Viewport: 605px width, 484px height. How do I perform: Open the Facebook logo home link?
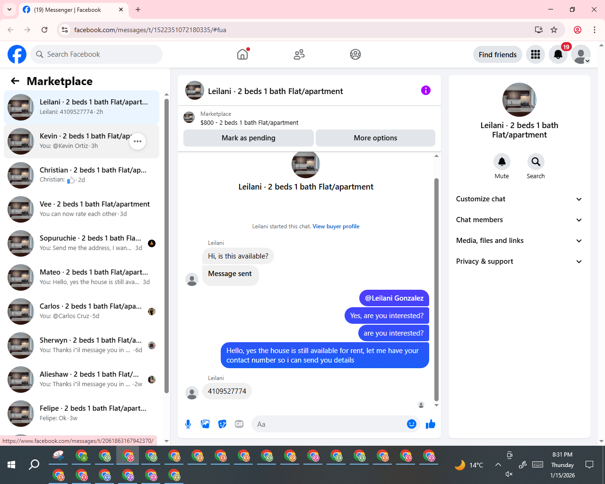tap(17, 54)
